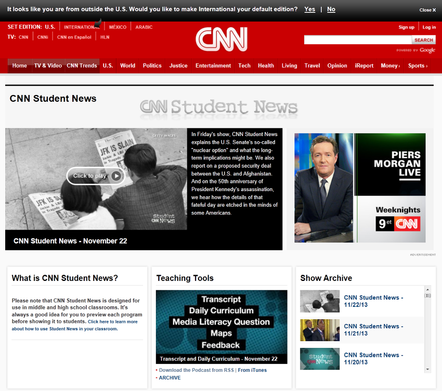Screen dimensions: 442x391
Task: Click the Log in link
Action: pos(429,28)
